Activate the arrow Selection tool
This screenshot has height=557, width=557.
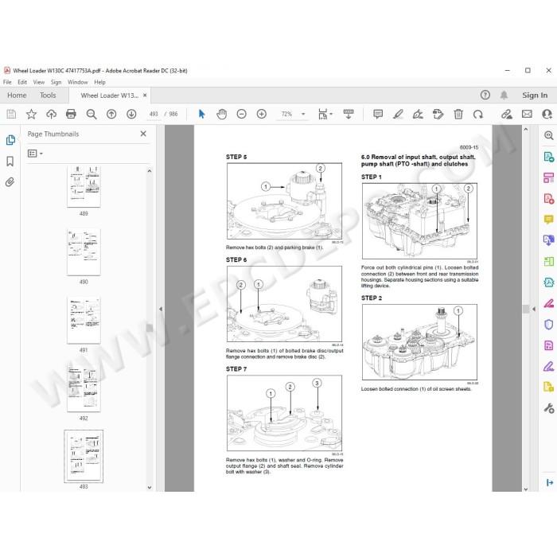(x=202, y=114)
